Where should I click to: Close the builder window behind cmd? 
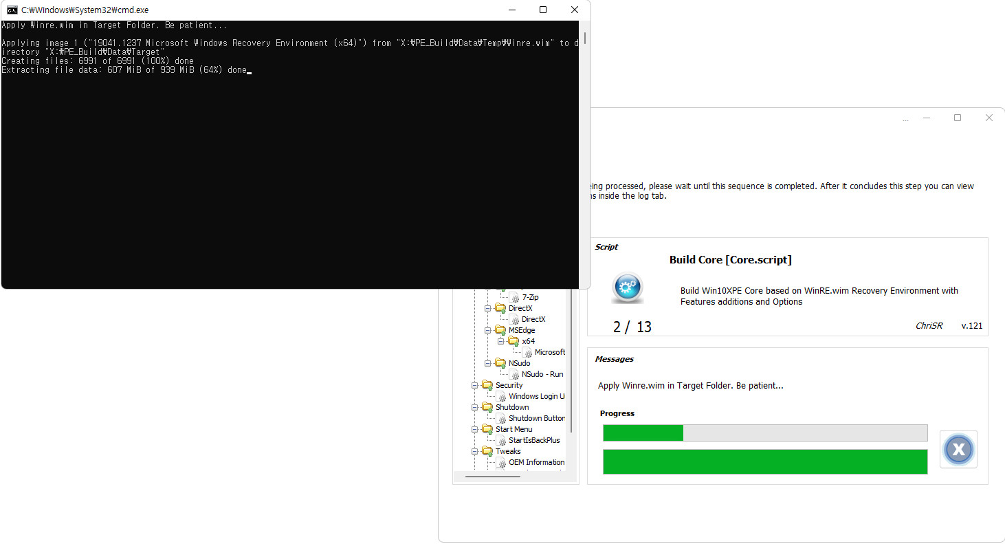[989, 118]
